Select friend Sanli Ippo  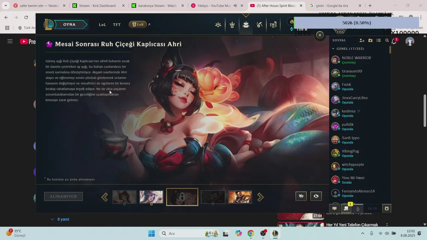click(360, 140)
